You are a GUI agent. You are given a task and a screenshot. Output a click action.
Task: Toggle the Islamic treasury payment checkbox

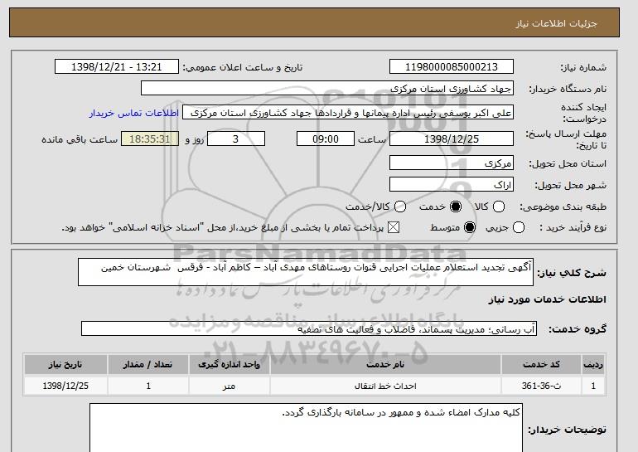(x=394, y=227)
